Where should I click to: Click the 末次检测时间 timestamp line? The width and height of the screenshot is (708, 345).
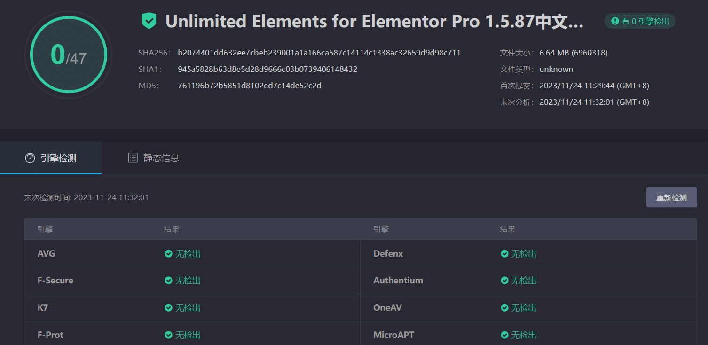tap(87, 197)
